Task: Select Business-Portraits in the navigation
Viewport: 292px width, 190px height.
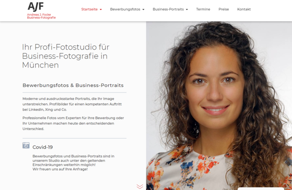Action: tap(168, 9)
